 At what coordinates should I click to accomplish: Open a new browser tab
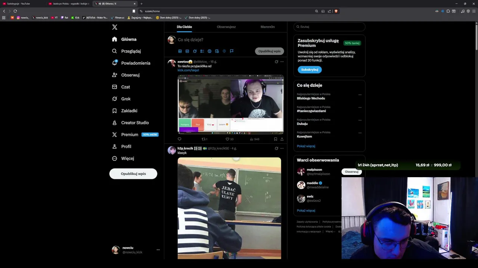click(x=142, y=4)
